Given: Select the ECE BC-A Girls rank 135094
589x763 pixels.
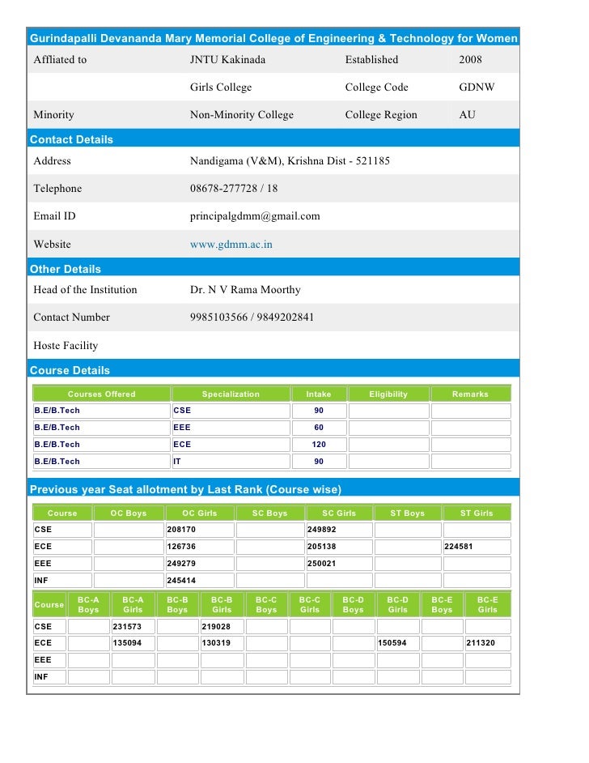Looking at the screenshot, I should point(127,643).
